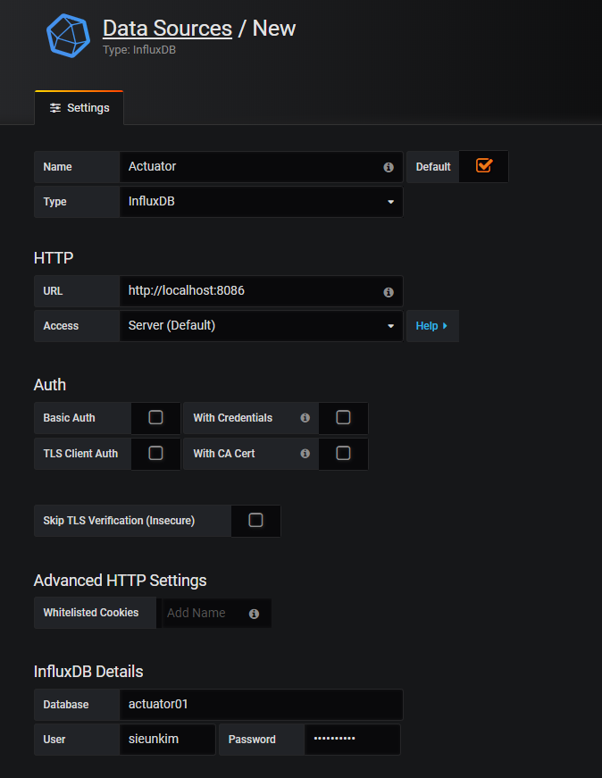The image size is (602, 778).
Task: Open the Data Sources breadcrumb link
Action: point(166,28)
